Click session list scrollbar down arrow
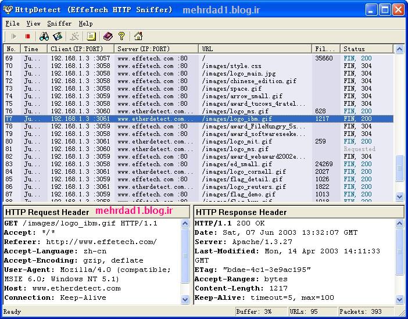 (x=399, y=197)
